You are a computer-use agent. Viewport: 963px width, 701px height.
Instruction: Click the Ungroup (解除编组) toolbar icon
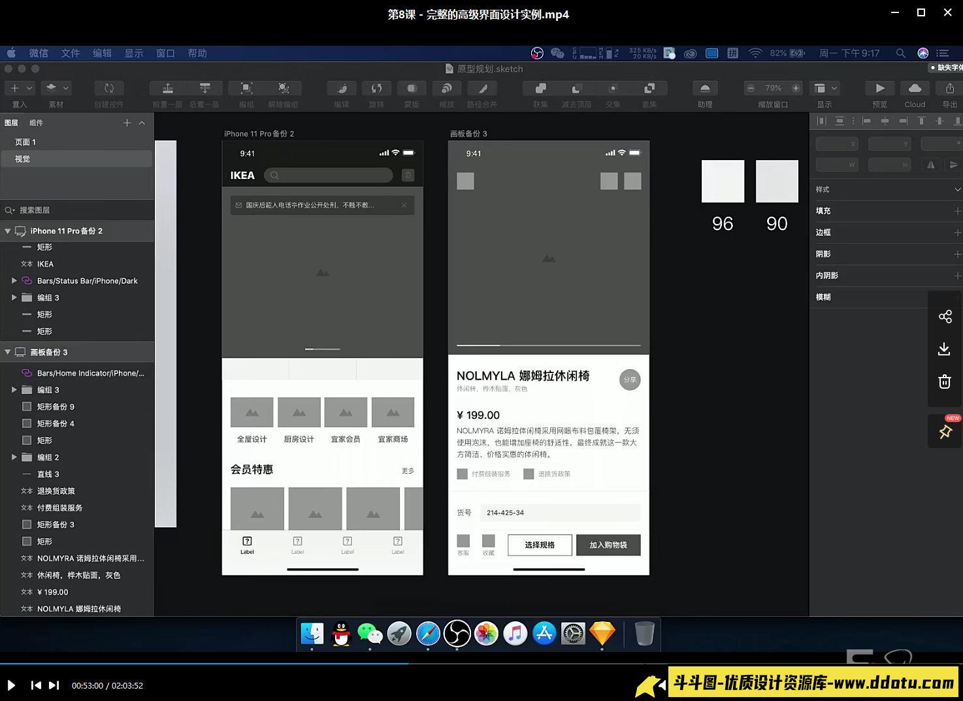coord(284,88)
